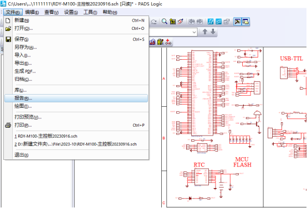The image size is (307, 208).
Task: Click the RTC label in the schematic
Action: point(199,165)
